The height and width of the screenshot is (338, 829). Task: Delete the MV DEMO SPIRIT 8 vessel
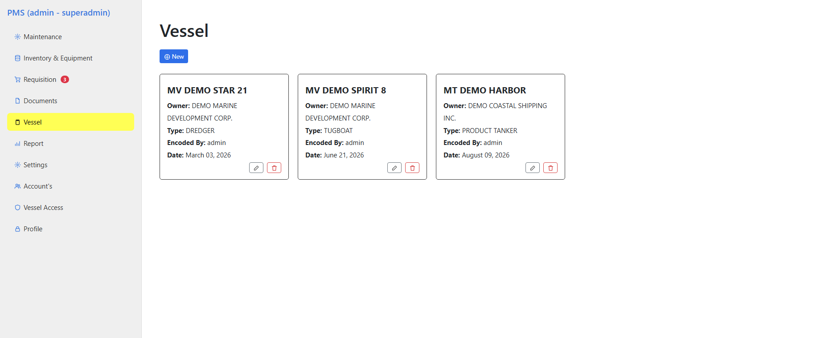click(412, 168)
